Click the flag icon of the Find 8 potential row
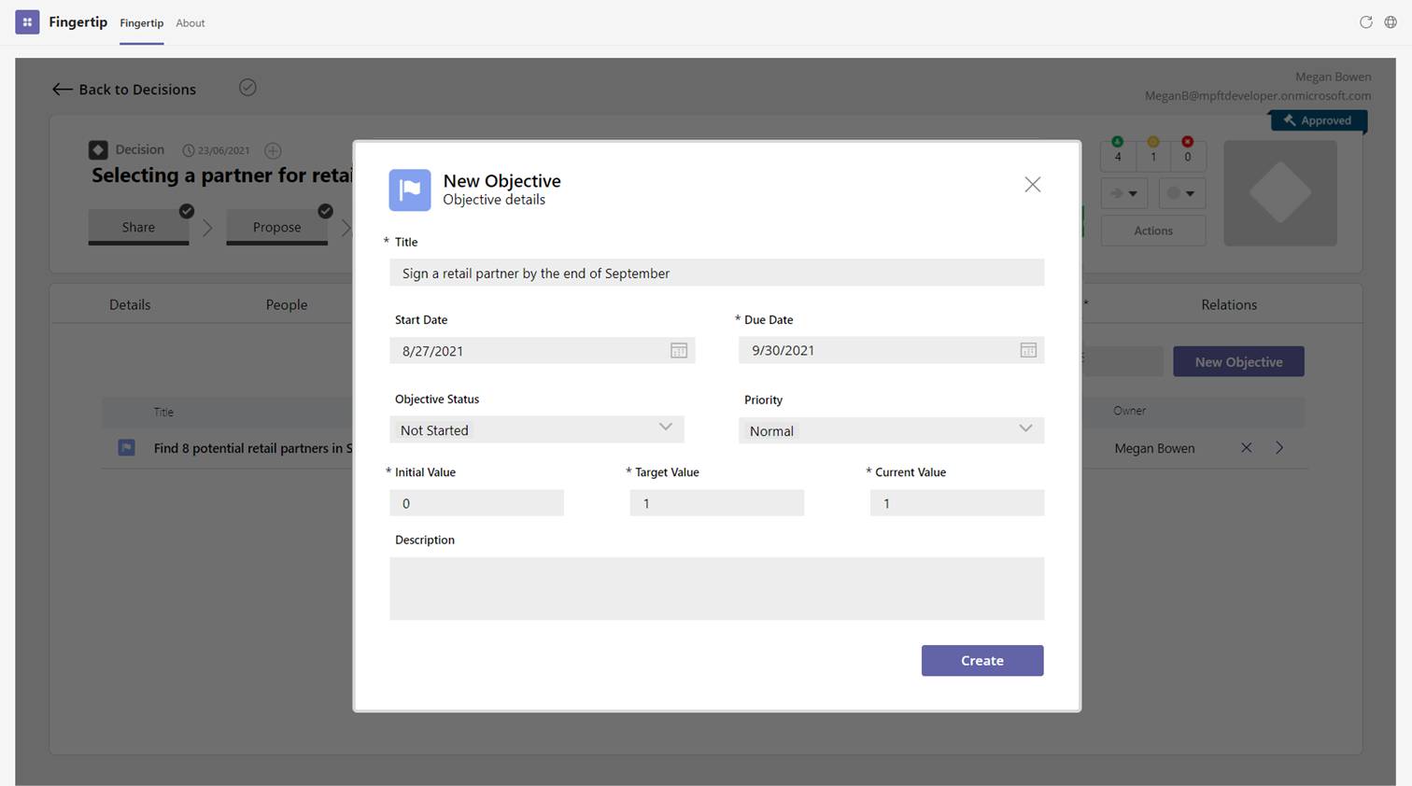Screen dimensions: 1412x786 (126, 448)
